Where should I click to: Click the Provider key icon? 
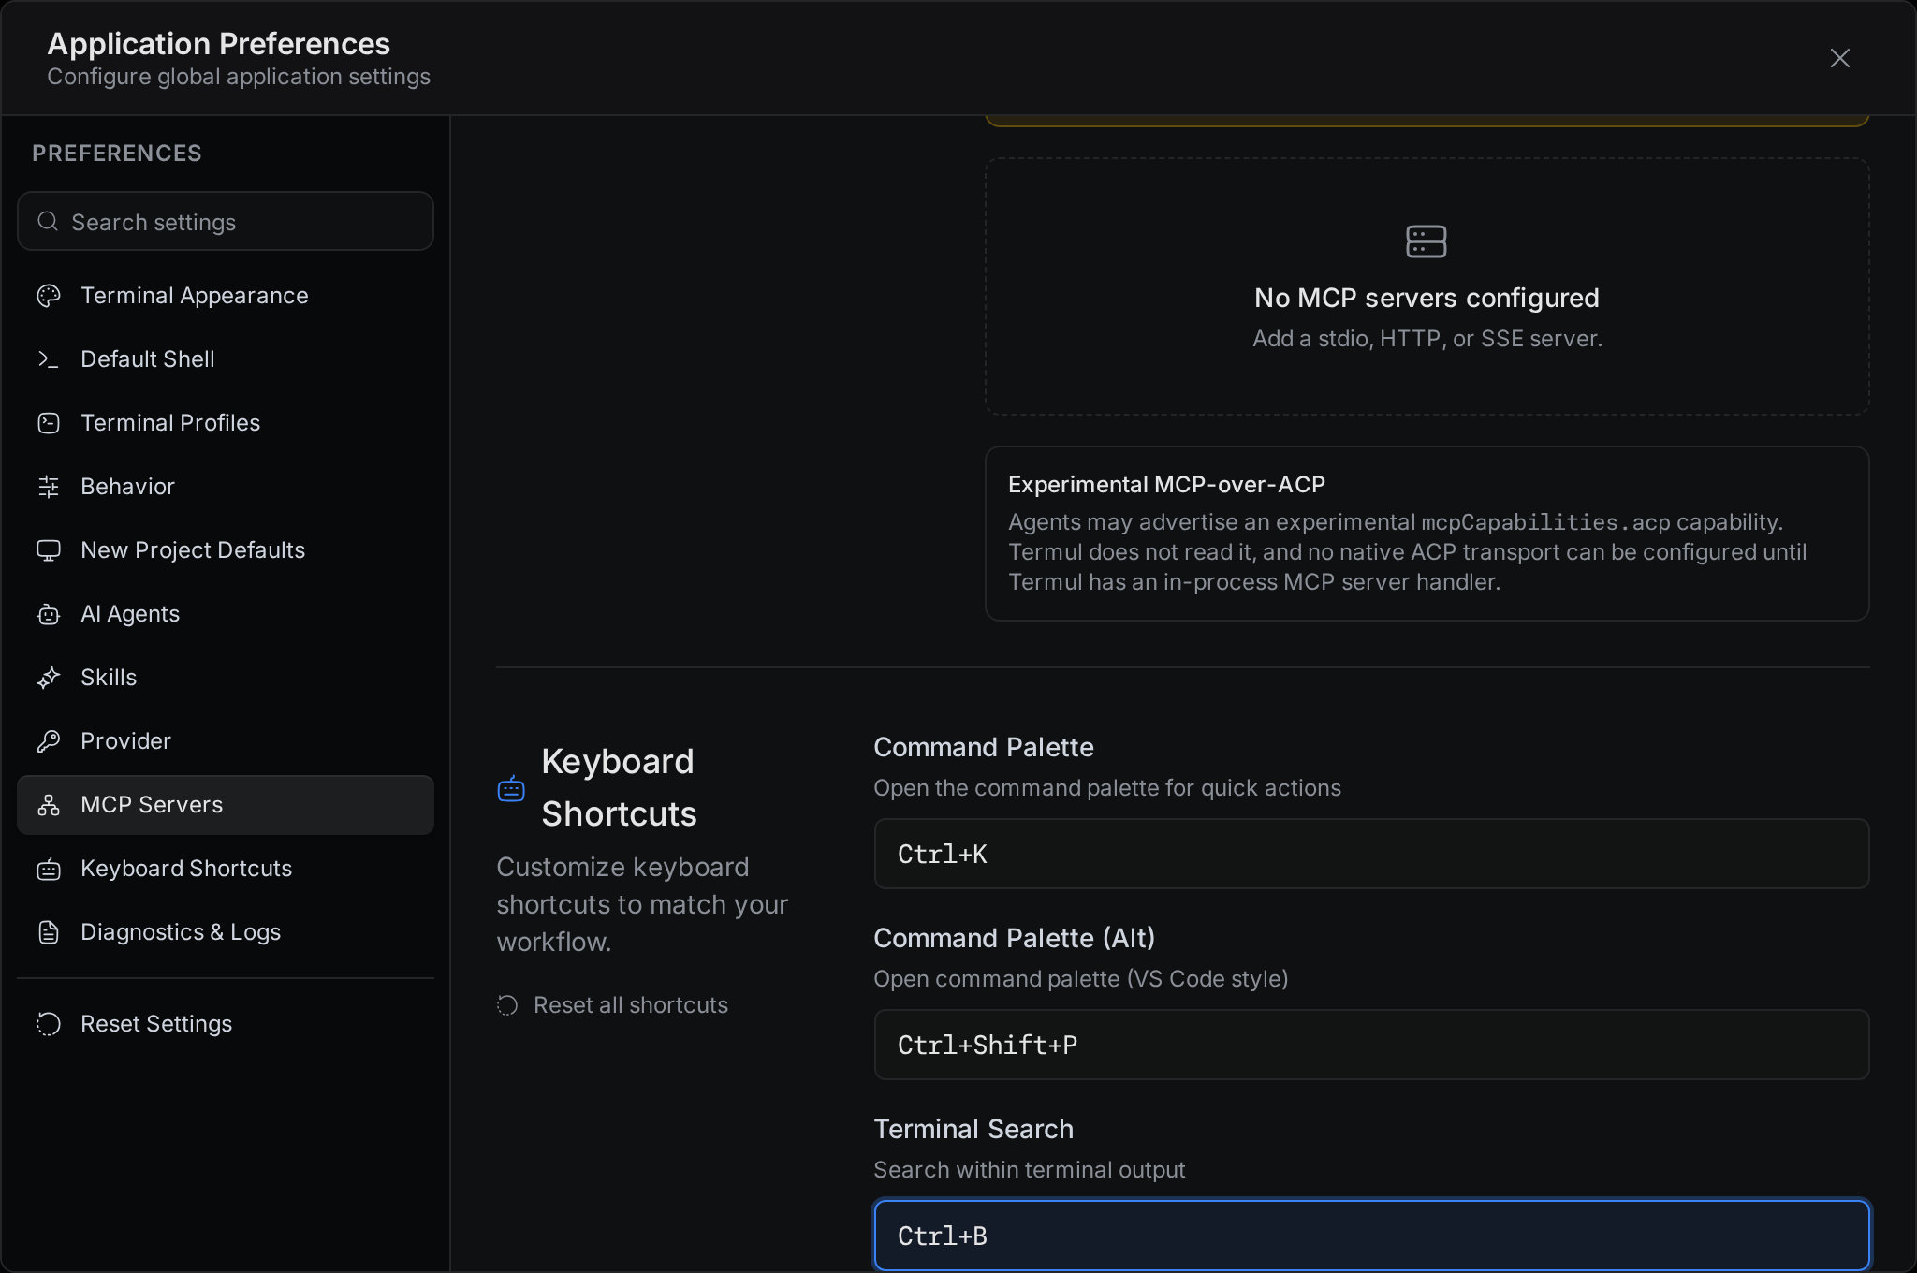click(x=49, y=741)
